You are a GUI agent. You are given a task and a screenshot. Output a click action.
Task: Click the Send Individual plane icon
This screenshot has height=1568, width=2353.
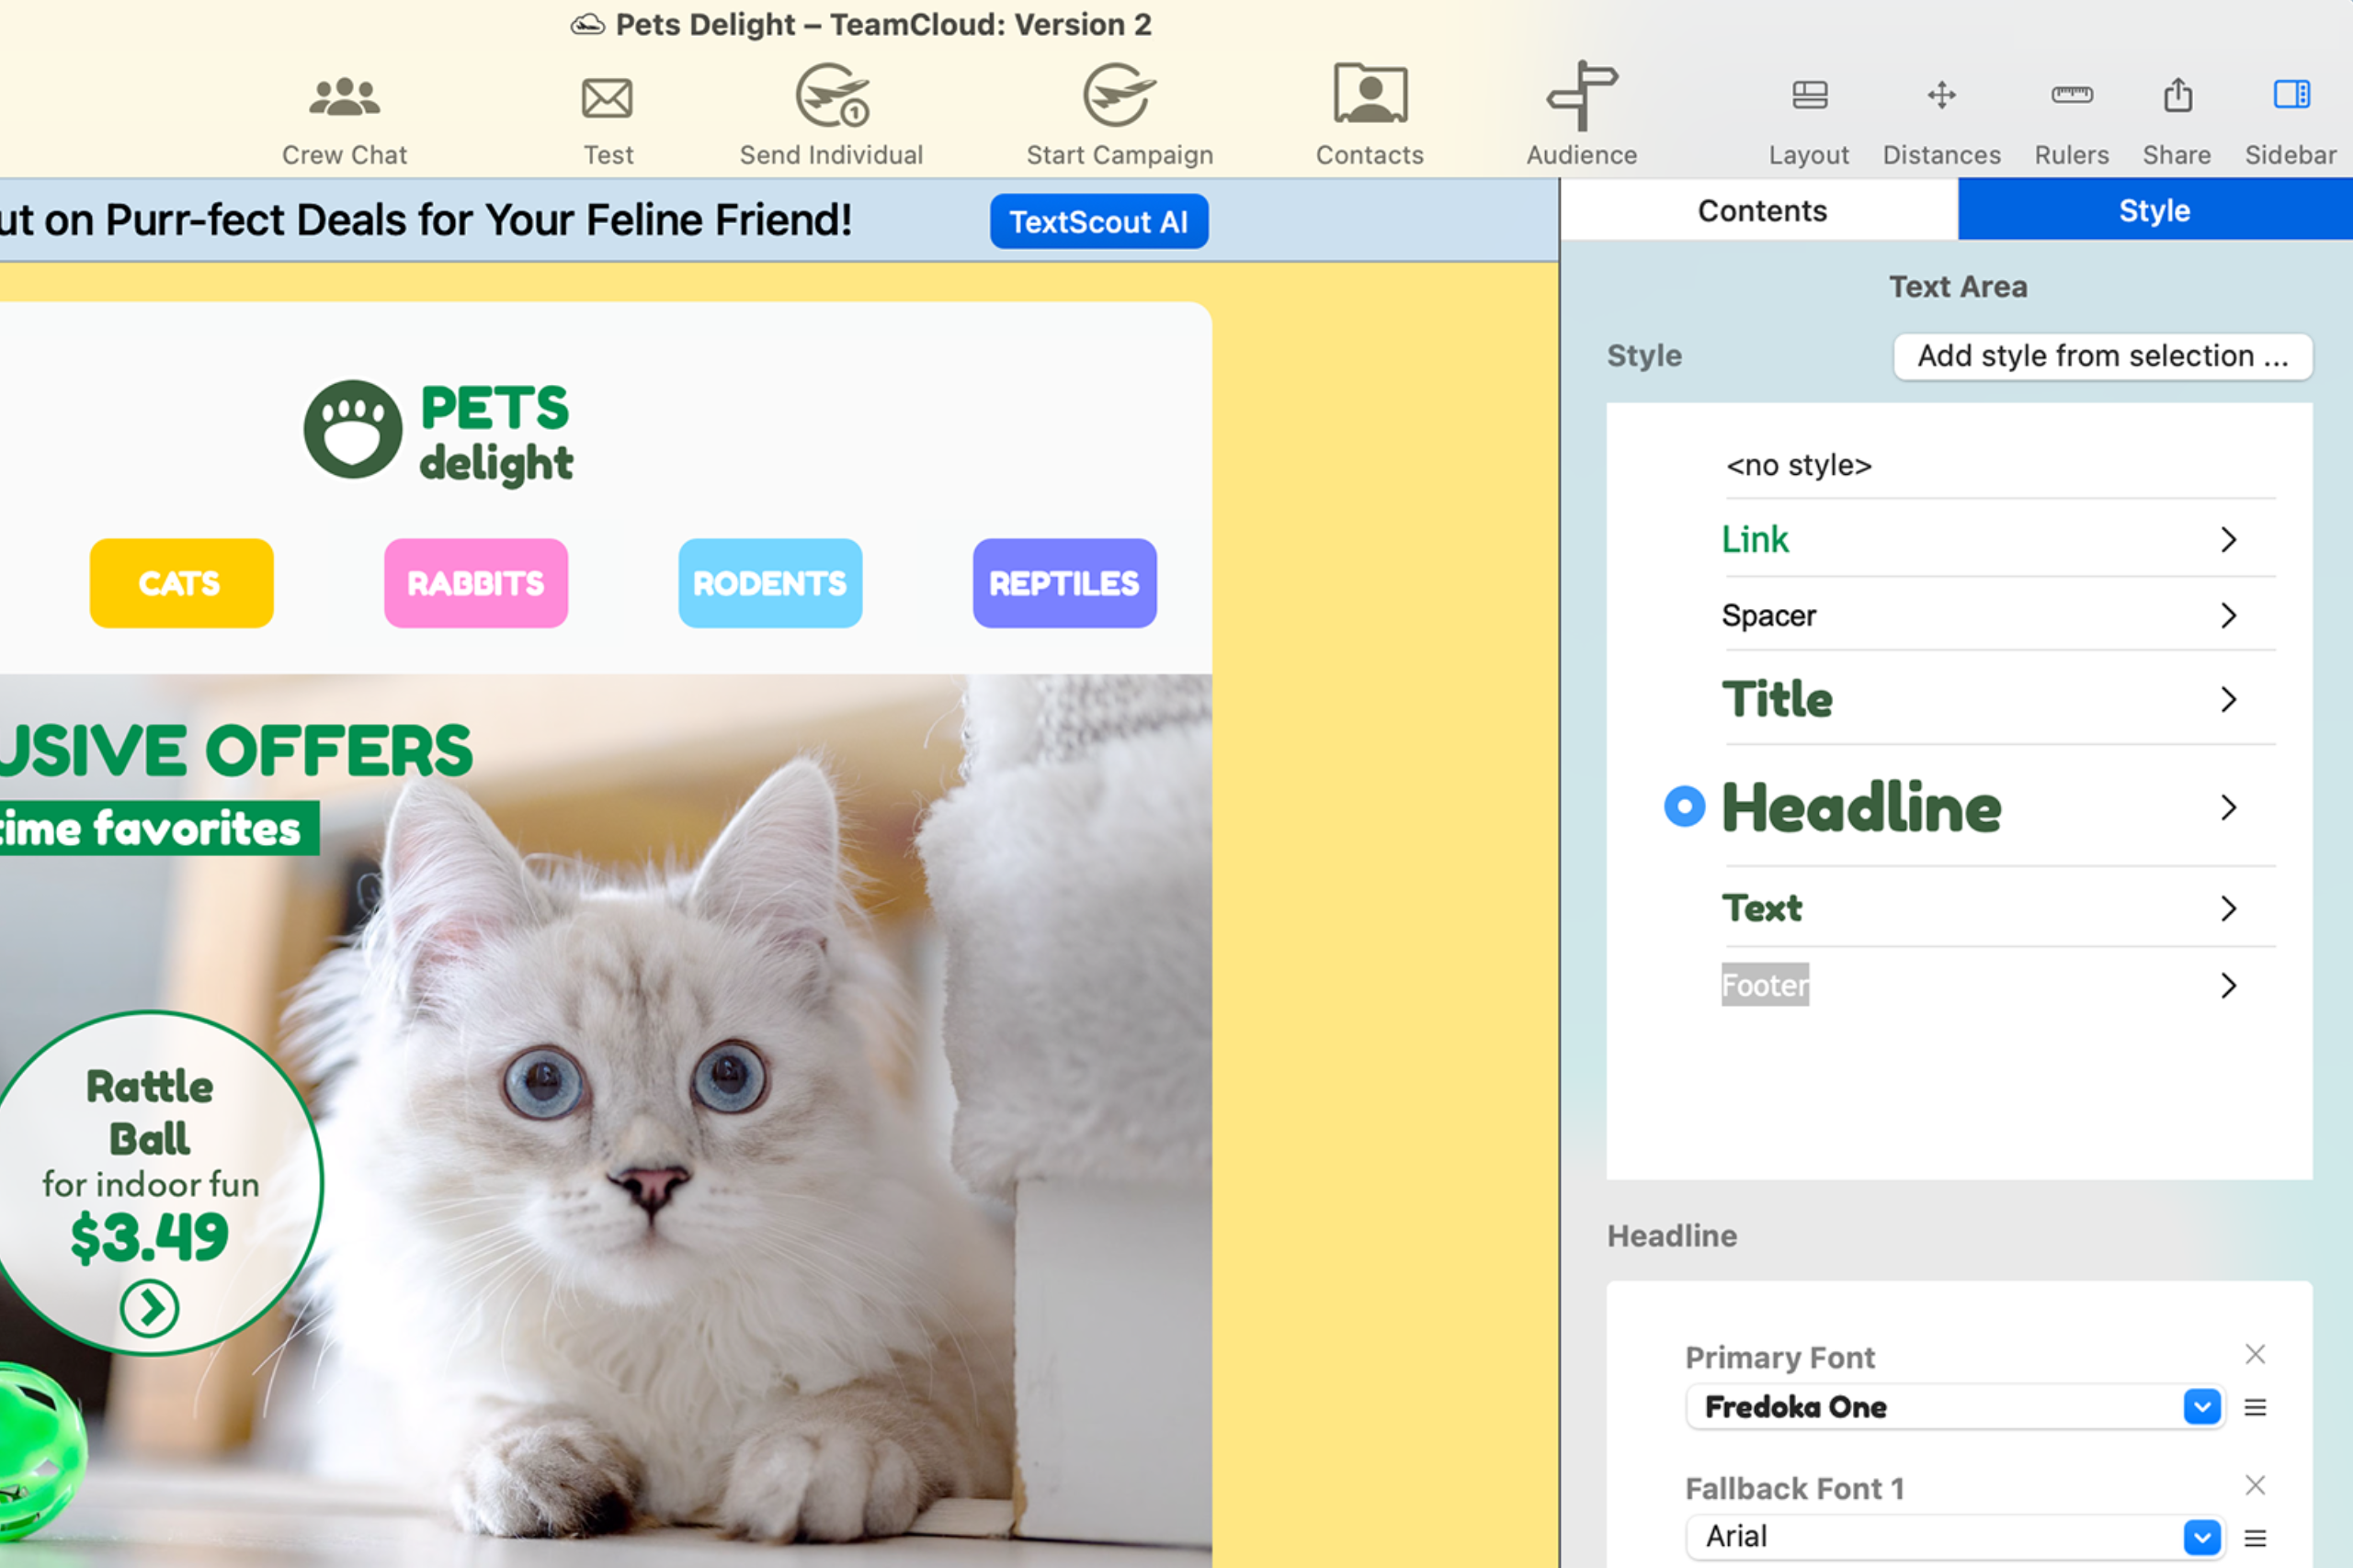[831, 96]
